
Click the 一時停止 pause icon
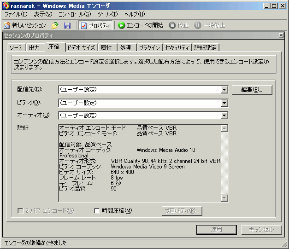pos(197,25)
